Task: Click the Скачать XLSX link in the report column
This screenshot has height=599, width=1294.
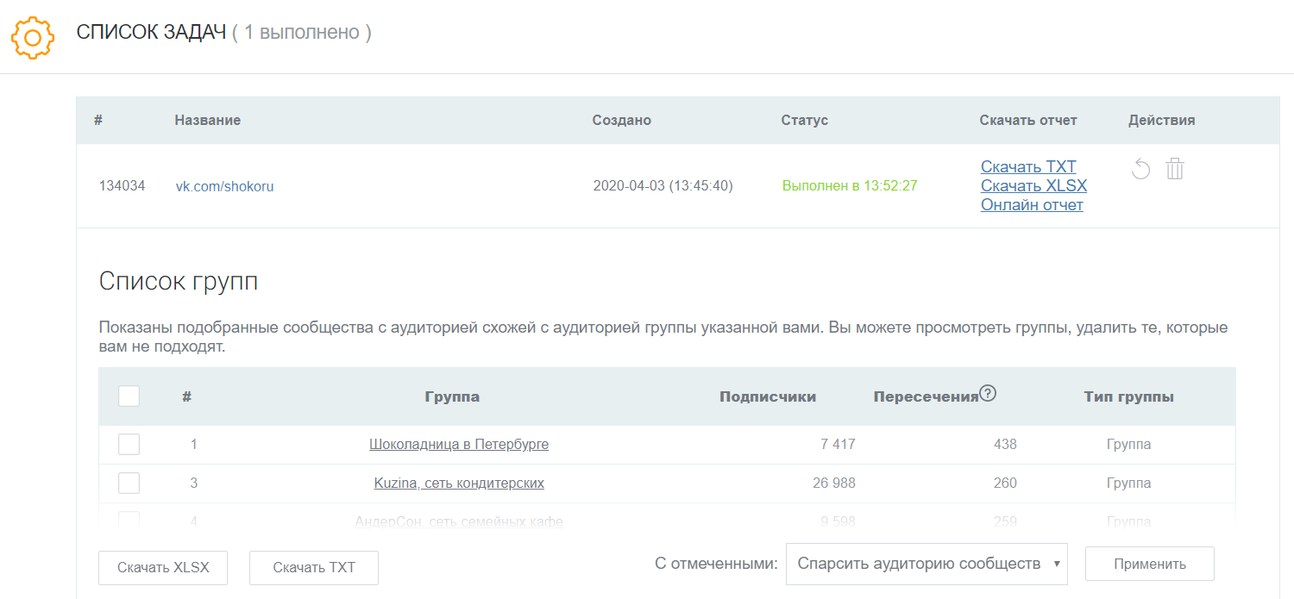Action: 1033,185
